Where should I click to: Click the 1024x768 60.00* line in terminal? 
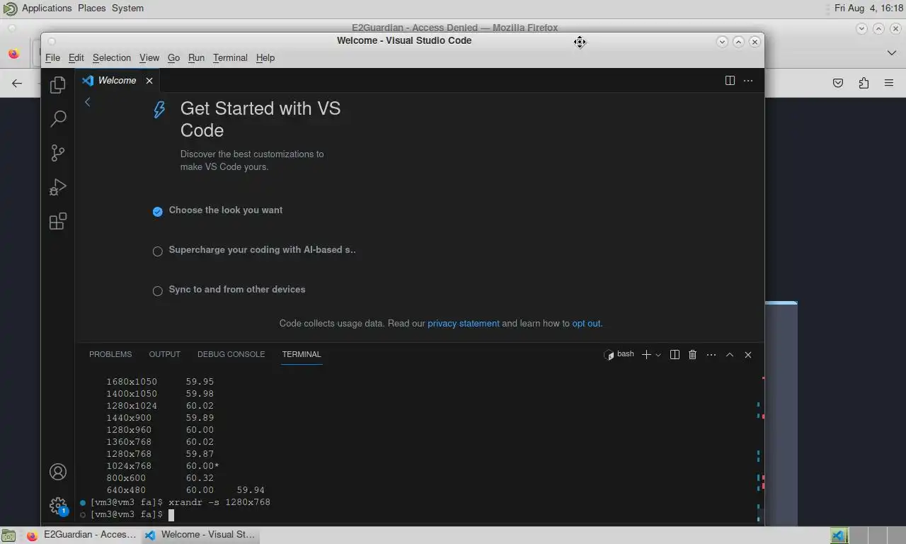[163, 466]
